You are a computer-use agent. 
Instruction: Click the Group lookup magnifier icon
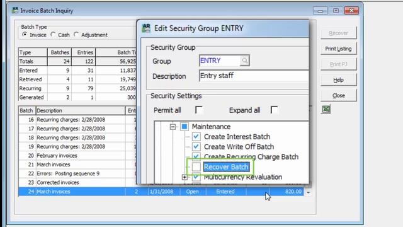(x=245, y=61)
